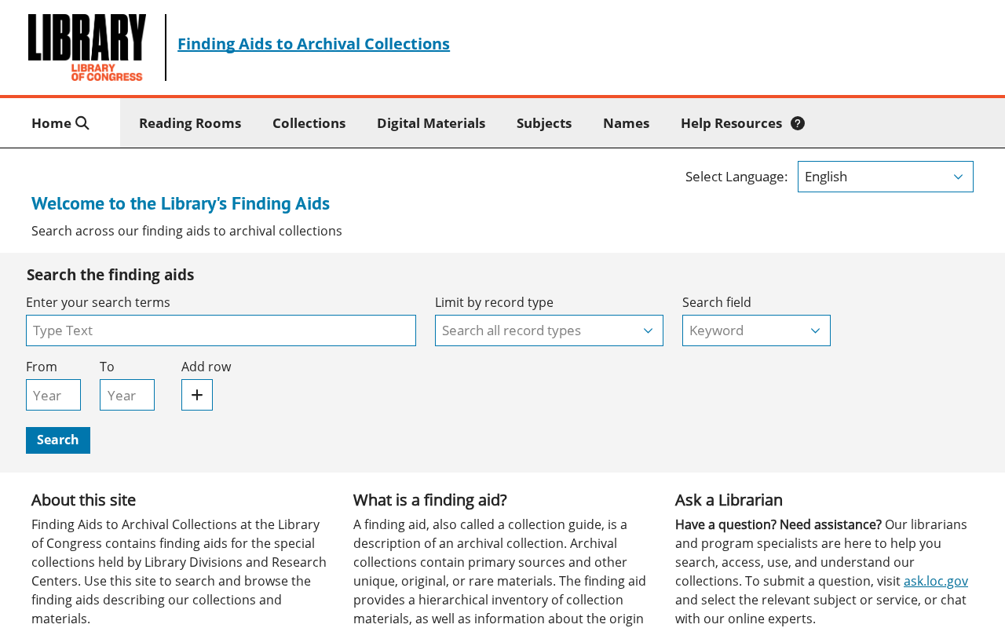Follow the ask.loc.gov link
This screenshot has width=1005, height=628.
936,581
